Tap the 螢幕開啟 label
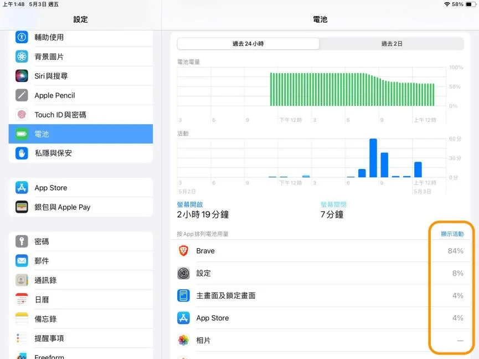This screenshot has width=479, height=359. (x=190, y=204)
